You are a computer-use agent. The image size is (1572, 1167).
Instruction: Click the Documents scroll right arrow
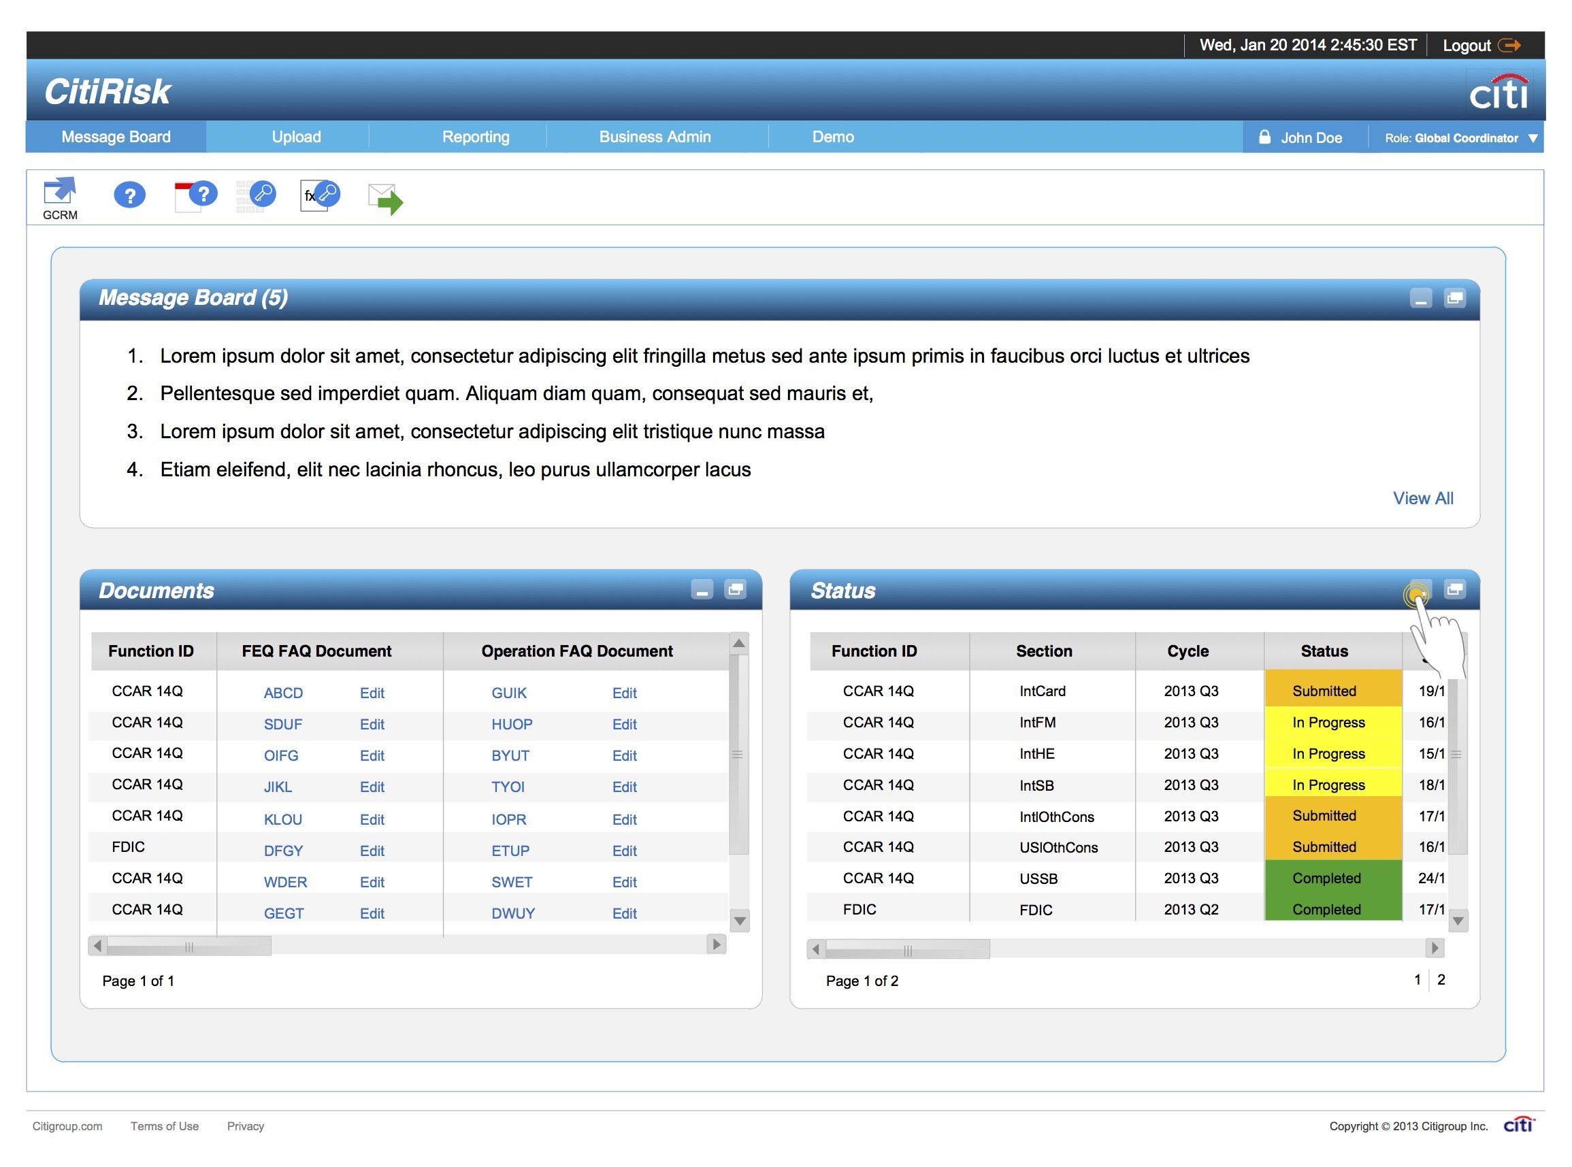(x=717, y=945)
